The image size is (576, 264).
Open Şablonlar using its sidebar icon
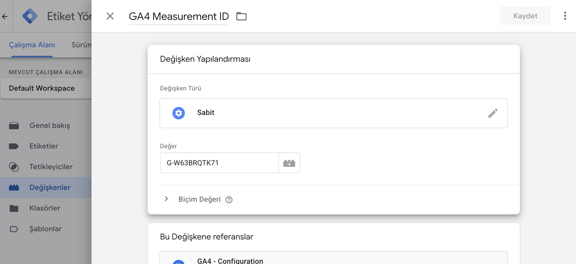click(x=14, y=229)
